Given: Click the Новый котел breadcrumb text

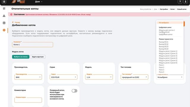Looking at the screenshot, I should (182, 9).
